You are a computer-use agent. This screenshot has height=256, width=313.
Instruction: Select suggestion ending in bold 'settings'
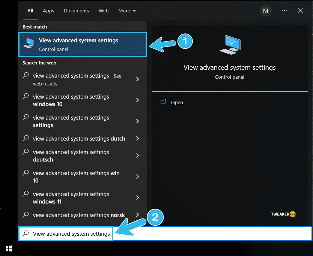[83, 121]
